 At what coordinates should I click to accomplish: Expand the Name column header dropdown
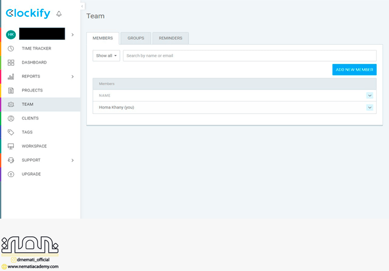[x=369, y=95]
